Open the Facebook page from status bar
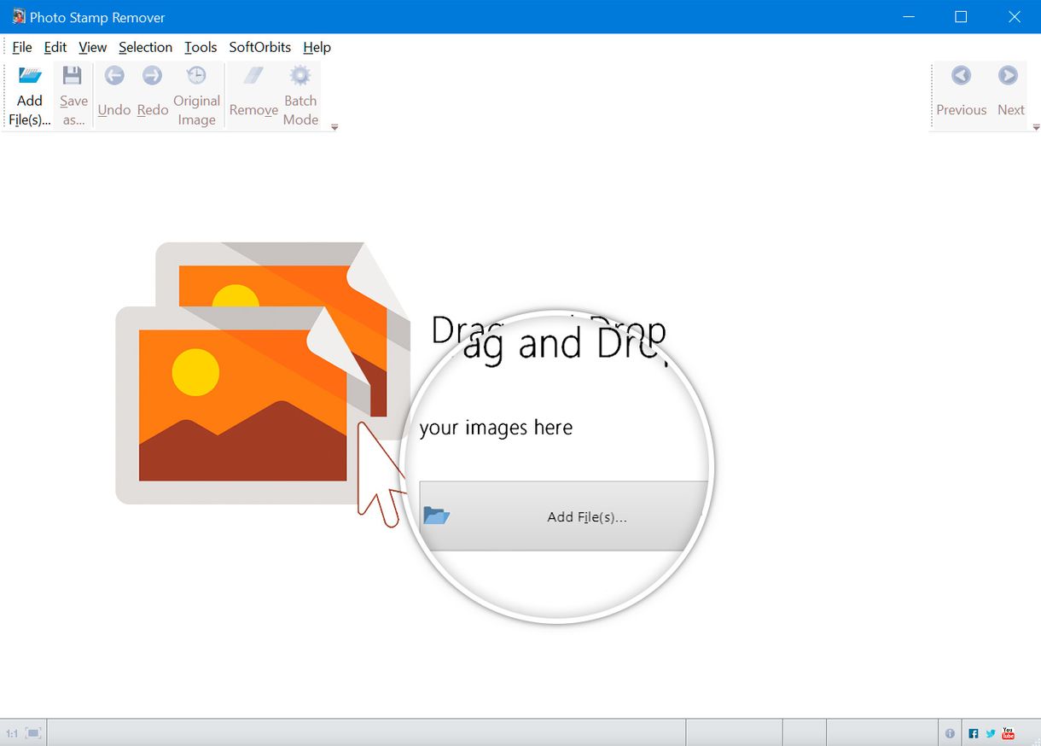Image resolution: width=1041 pixels, height=746 pixels. (973, 732)
